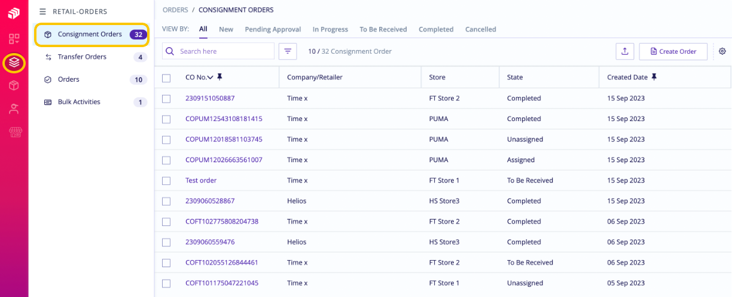This screenshot has height=297, width=732.
Task: View the To Be Received tab
Action: (383, 29)
